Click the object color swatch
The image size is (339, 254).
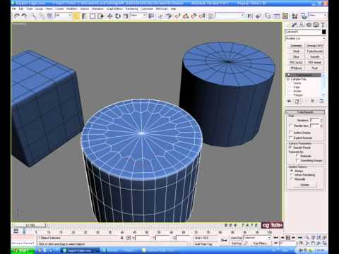coord(324,32)
